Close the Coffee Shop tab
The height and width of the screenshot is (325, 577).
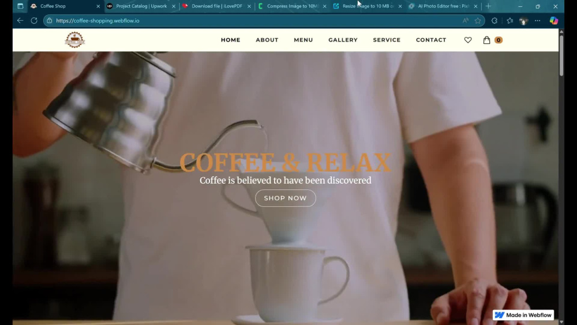tap(98, 6)
